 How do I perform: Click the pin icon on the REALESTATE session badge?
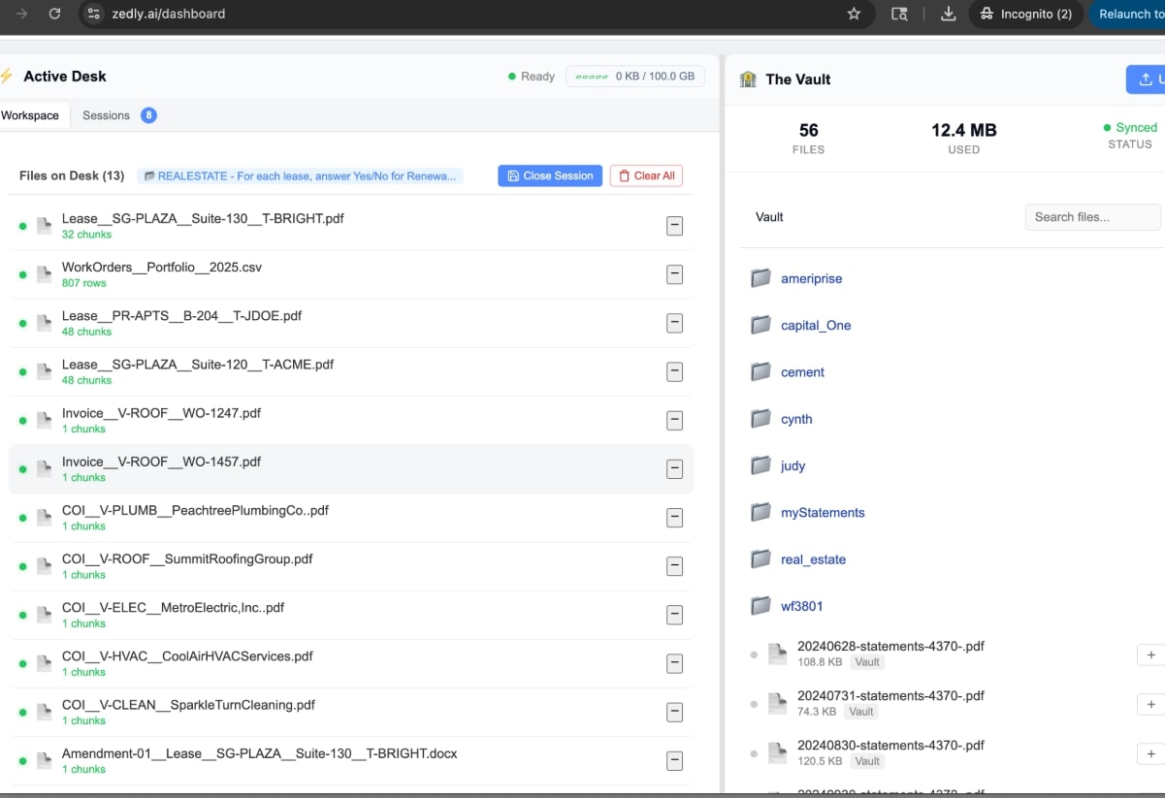tap(148, 176)
